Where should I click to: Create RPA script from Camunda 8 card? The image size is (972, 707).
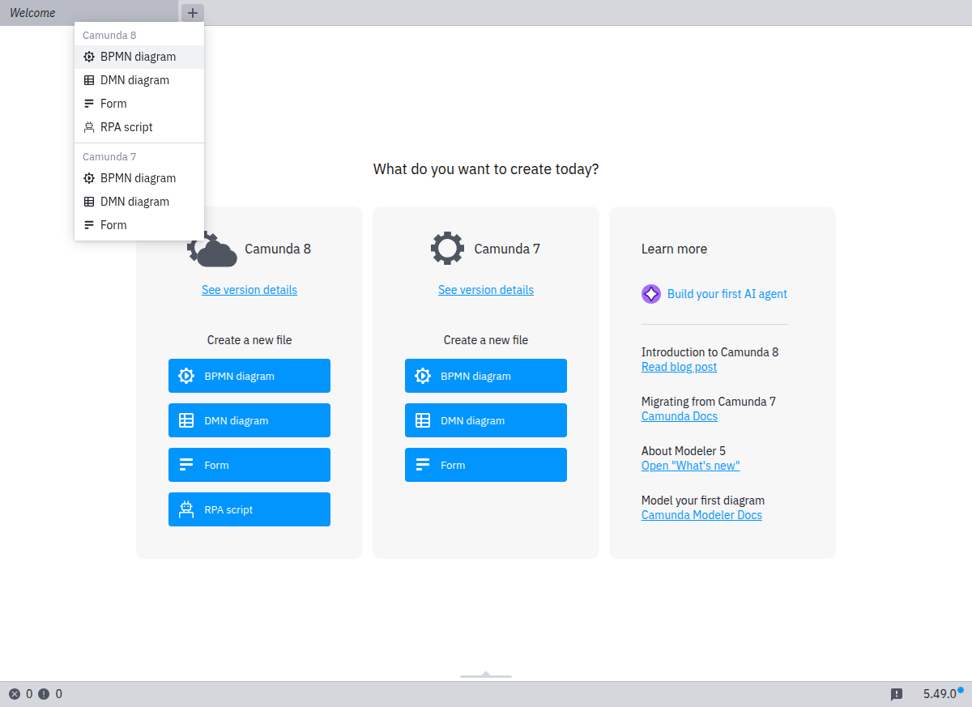click(x=249, y=509)
